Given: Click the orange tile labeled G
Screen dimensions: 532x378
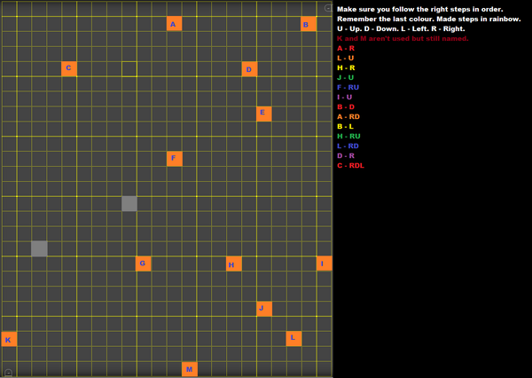Looking at the screenshot, I should point(143,264).
